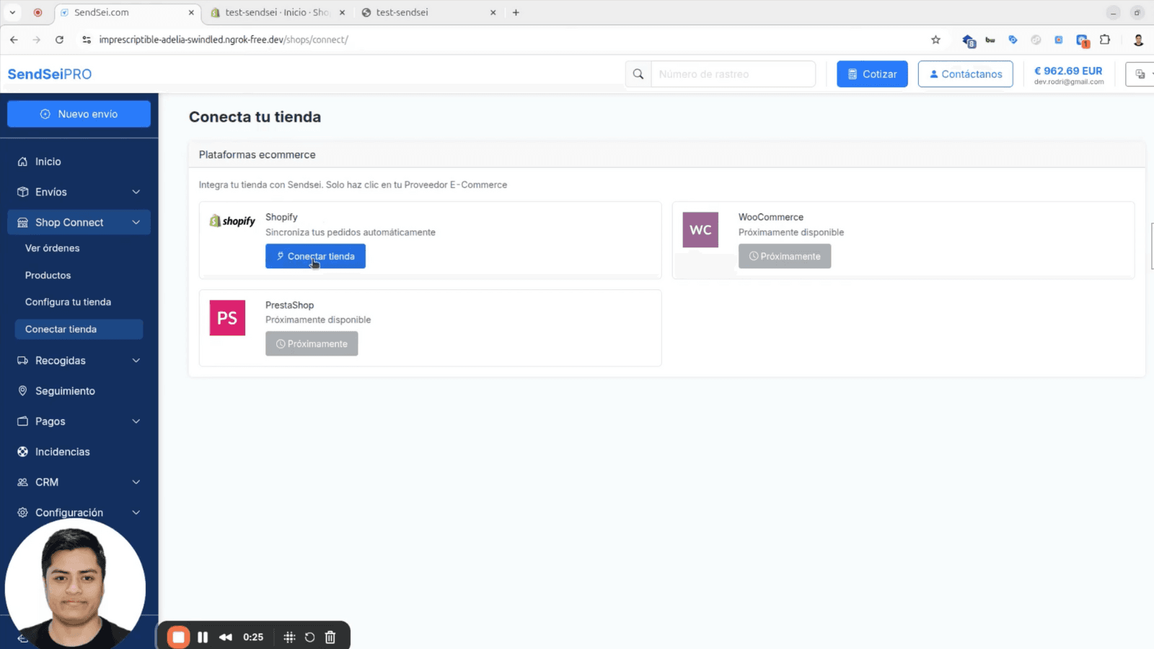
Task: Click the Shop Connect store icon
Action: click(x=22, y=222)
